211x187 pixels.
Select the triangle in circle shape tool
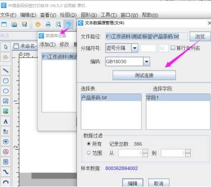point(6,152)
